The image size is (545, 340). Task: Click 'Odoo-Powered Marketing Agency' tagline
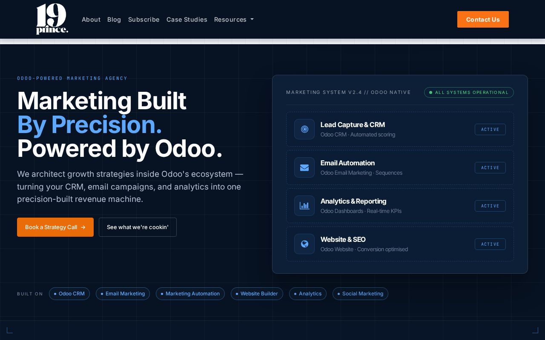pyautogui.click(x=72, y=78)
